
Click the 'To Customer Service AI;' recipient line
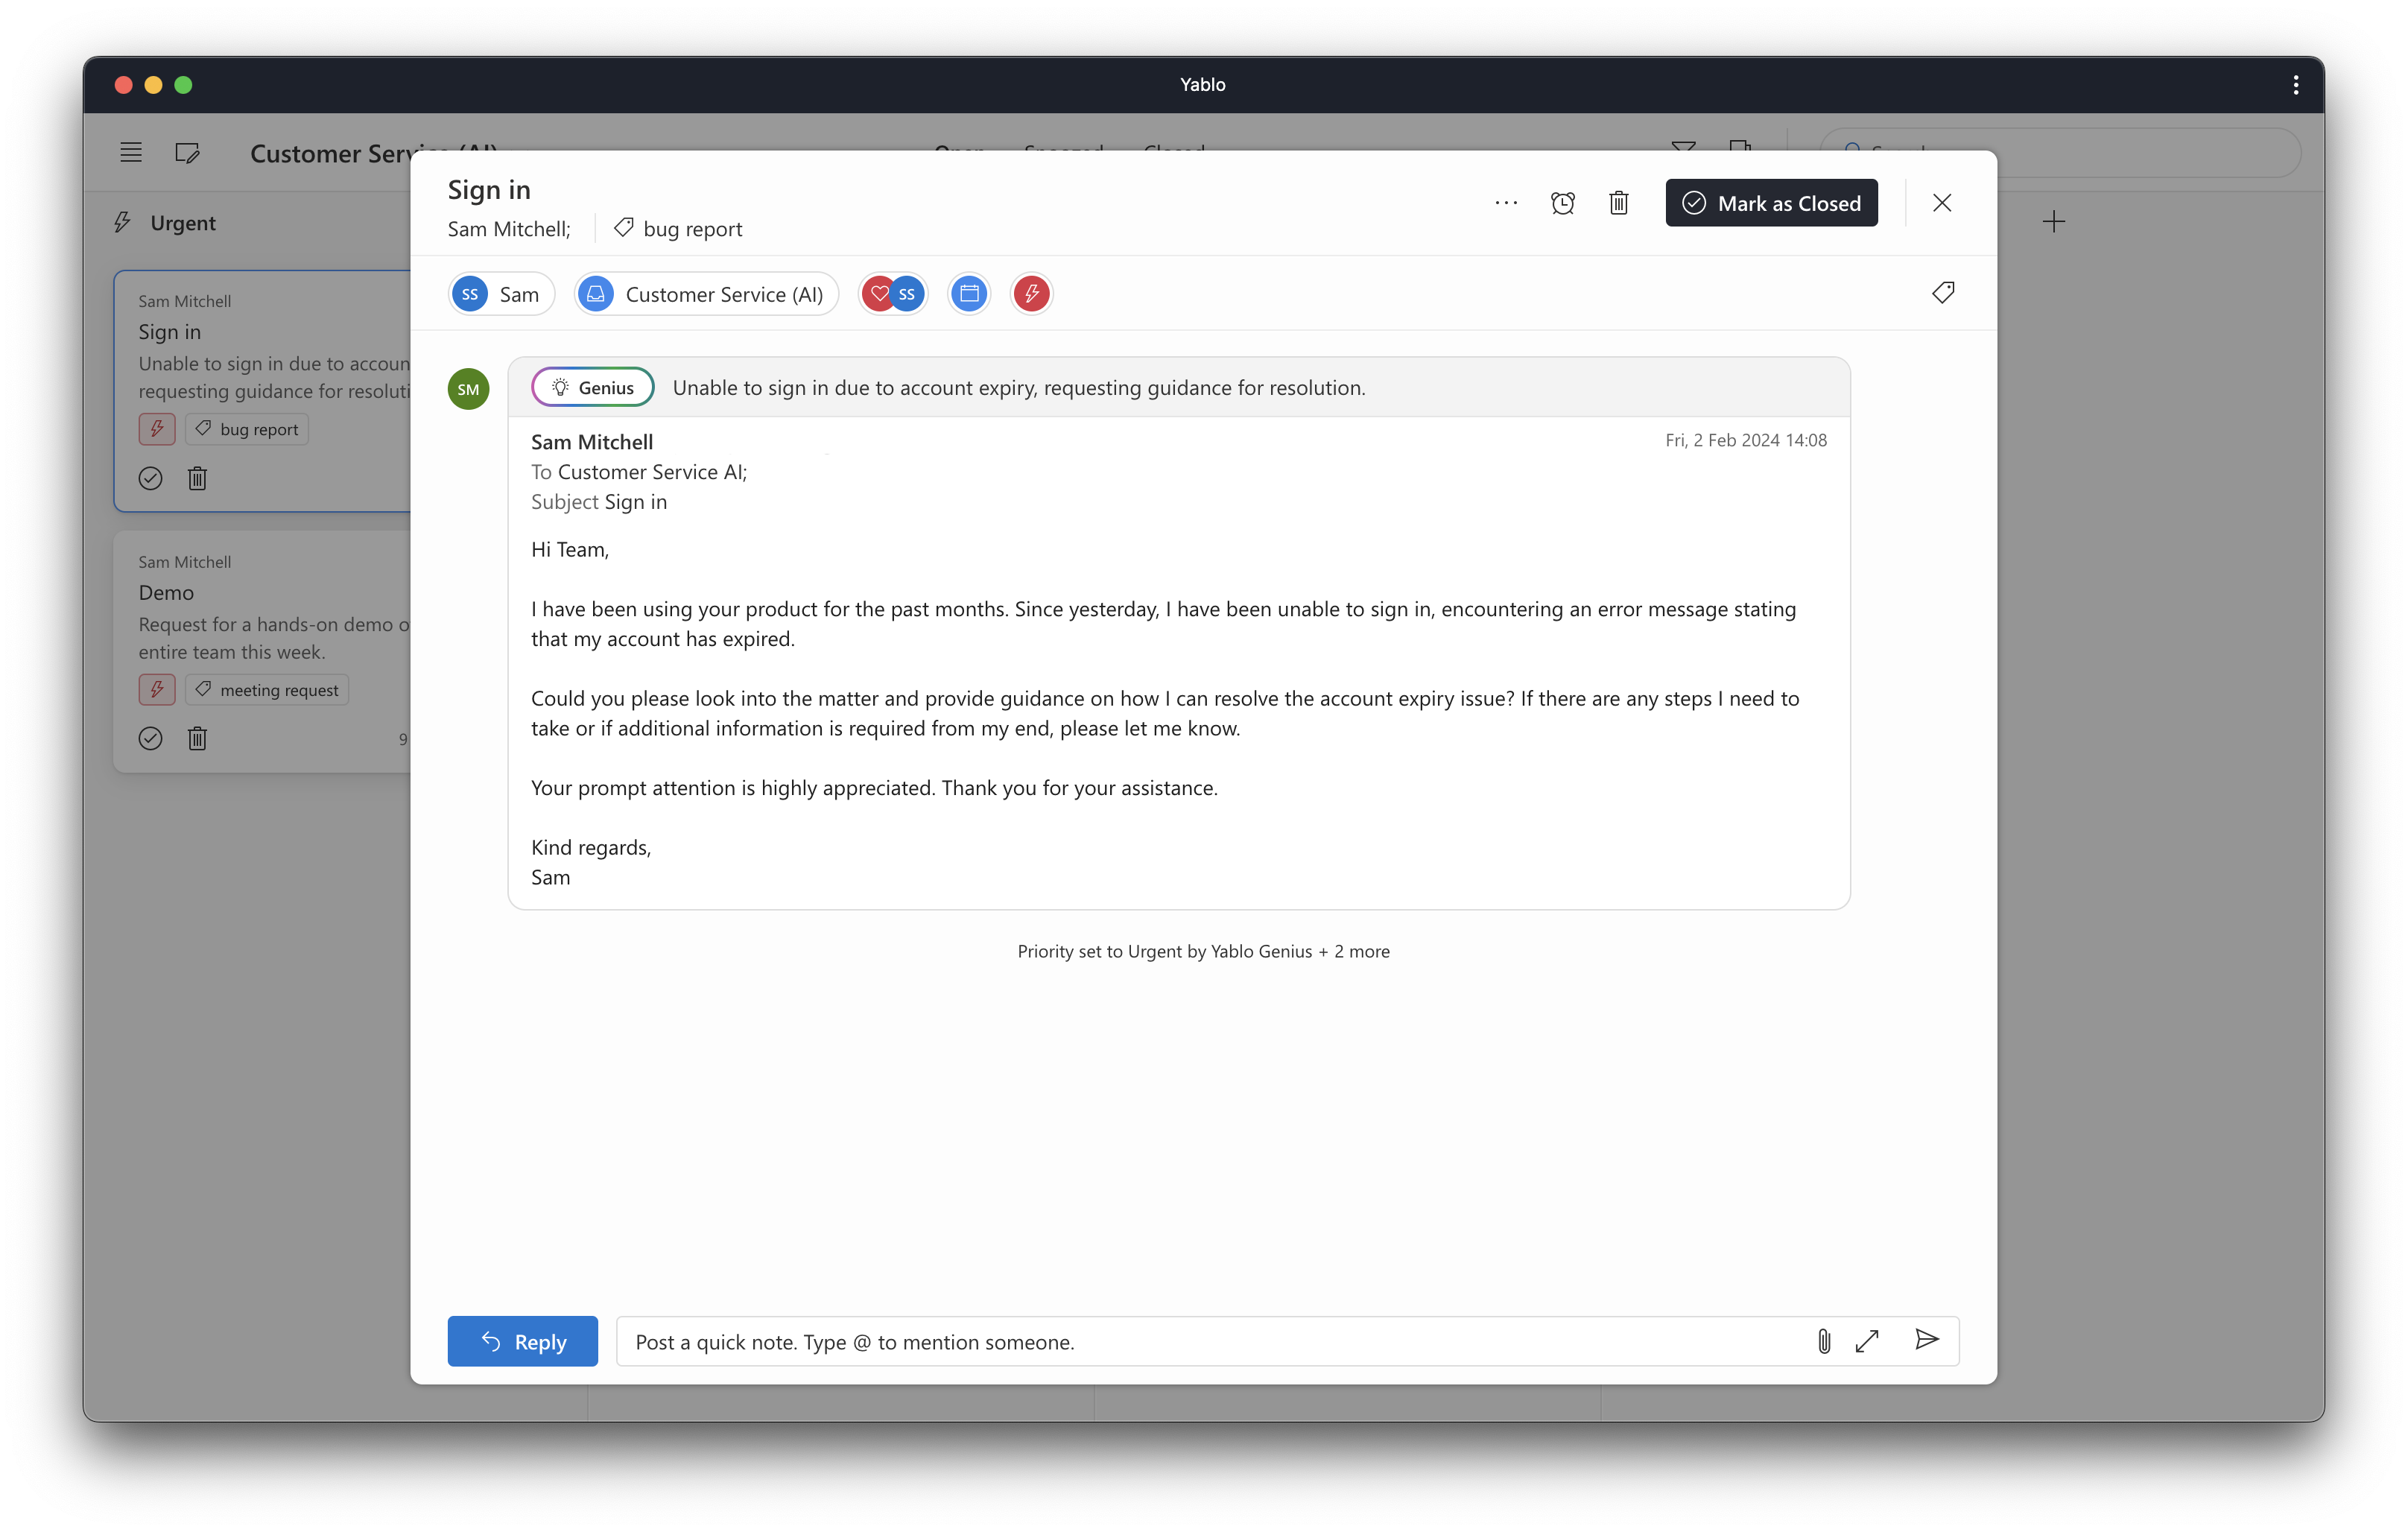click(x=639, y=472)
